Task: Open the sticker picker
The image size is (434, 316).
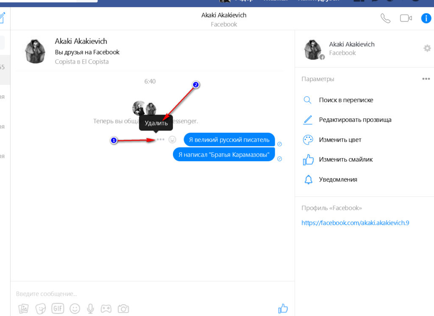Action: point(40,308)
